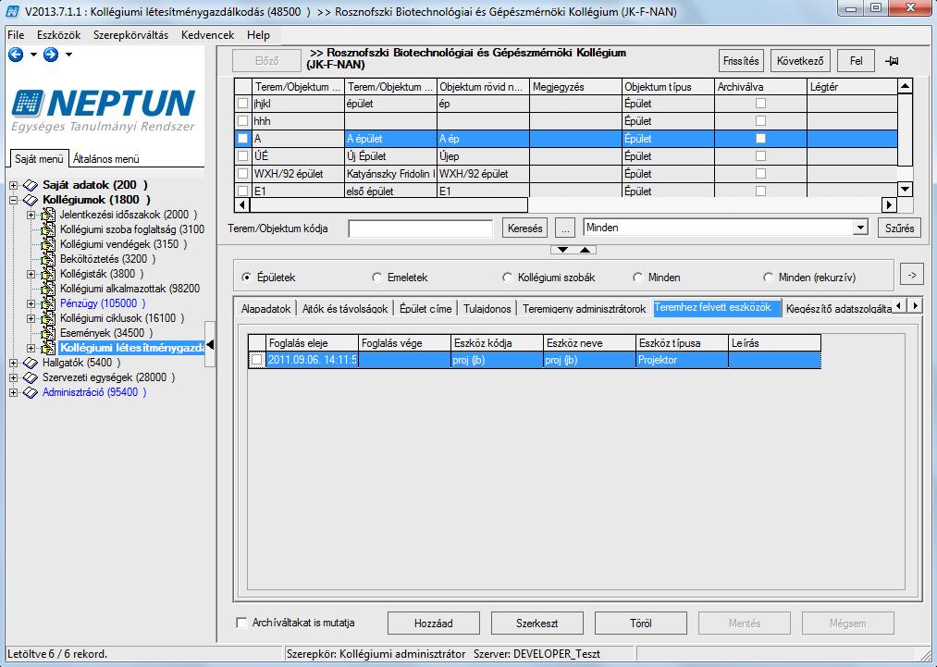Click the Szervezeti egységek book icon
Viewport: 937px width, 667px height.
30,377
